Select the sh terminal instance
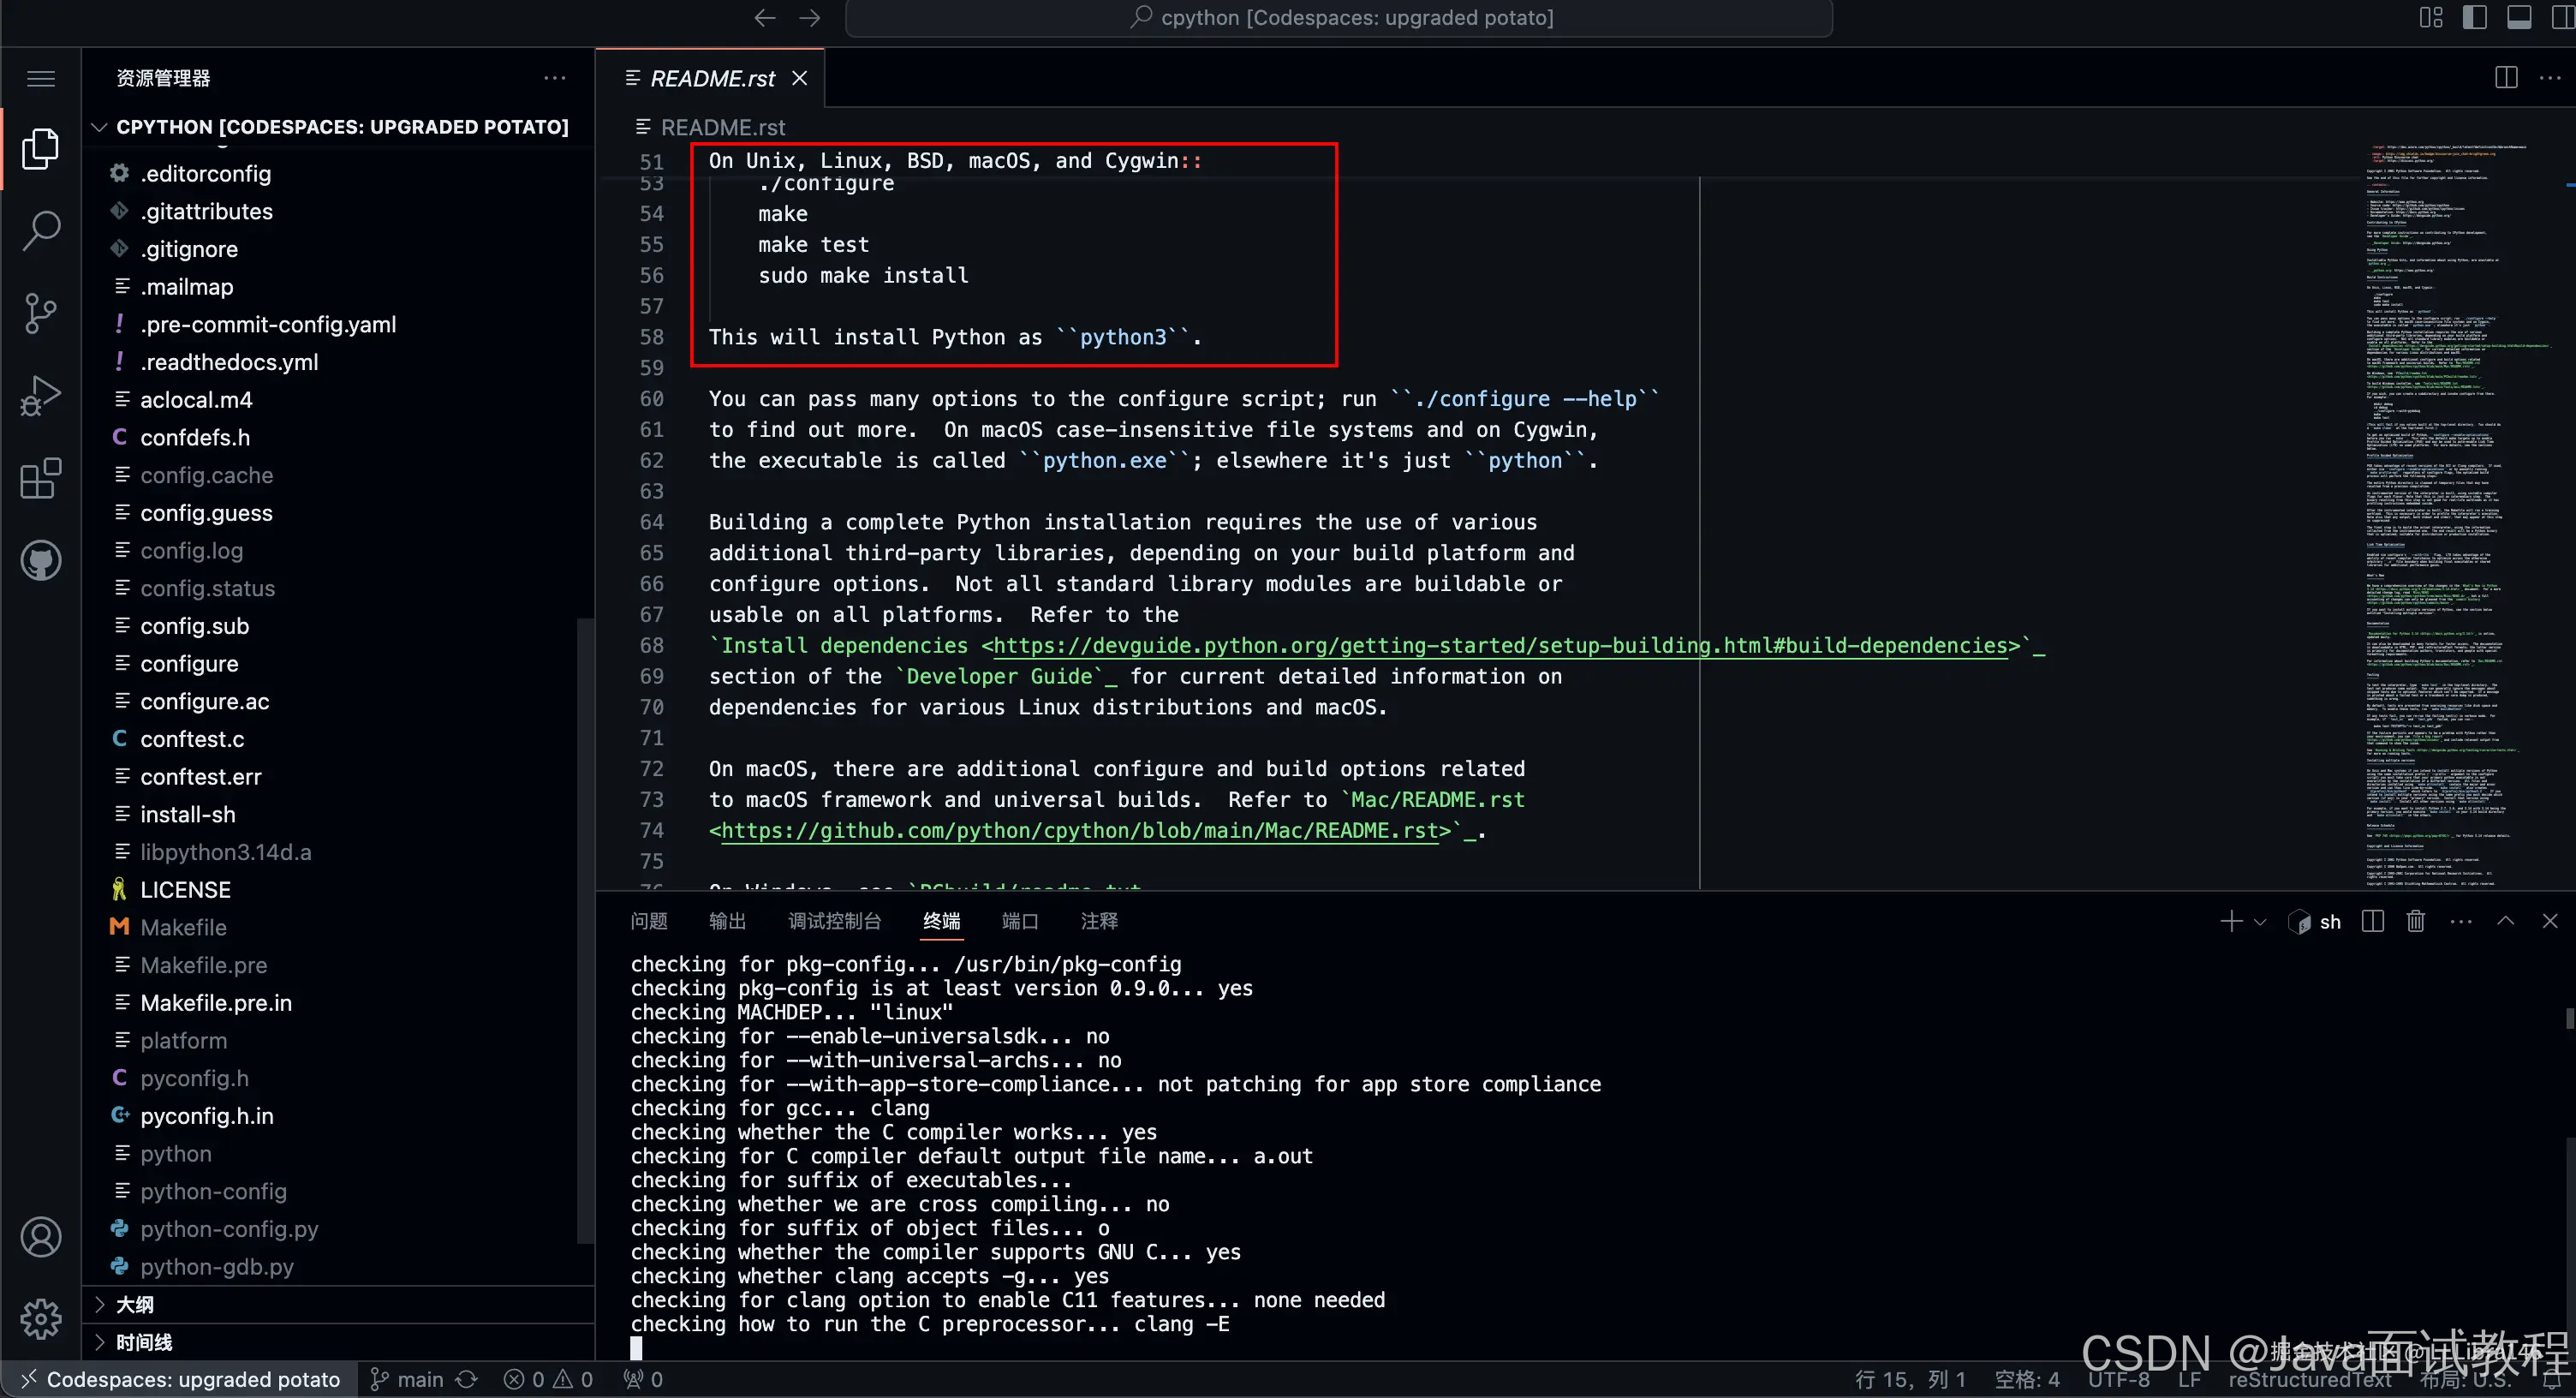 coord(2315,921)
